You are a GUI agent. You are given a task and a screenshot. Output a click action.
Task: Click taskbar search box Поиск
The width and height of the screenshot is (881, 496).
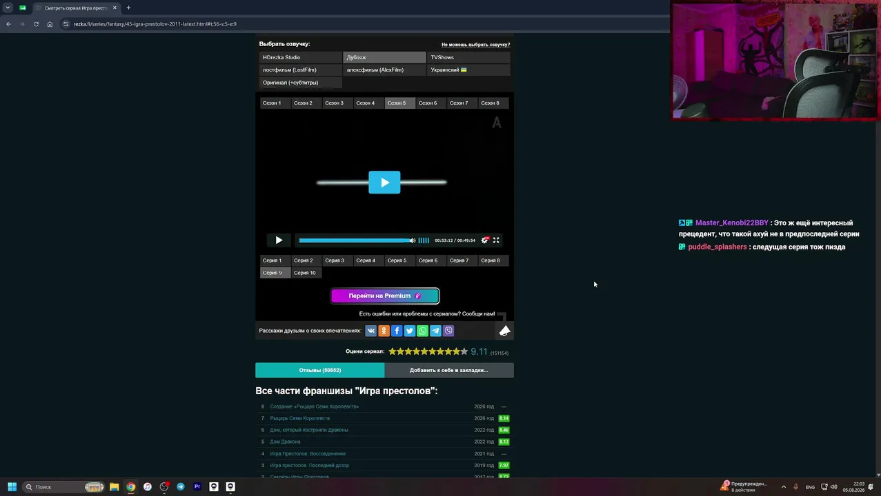click(63, 487)
